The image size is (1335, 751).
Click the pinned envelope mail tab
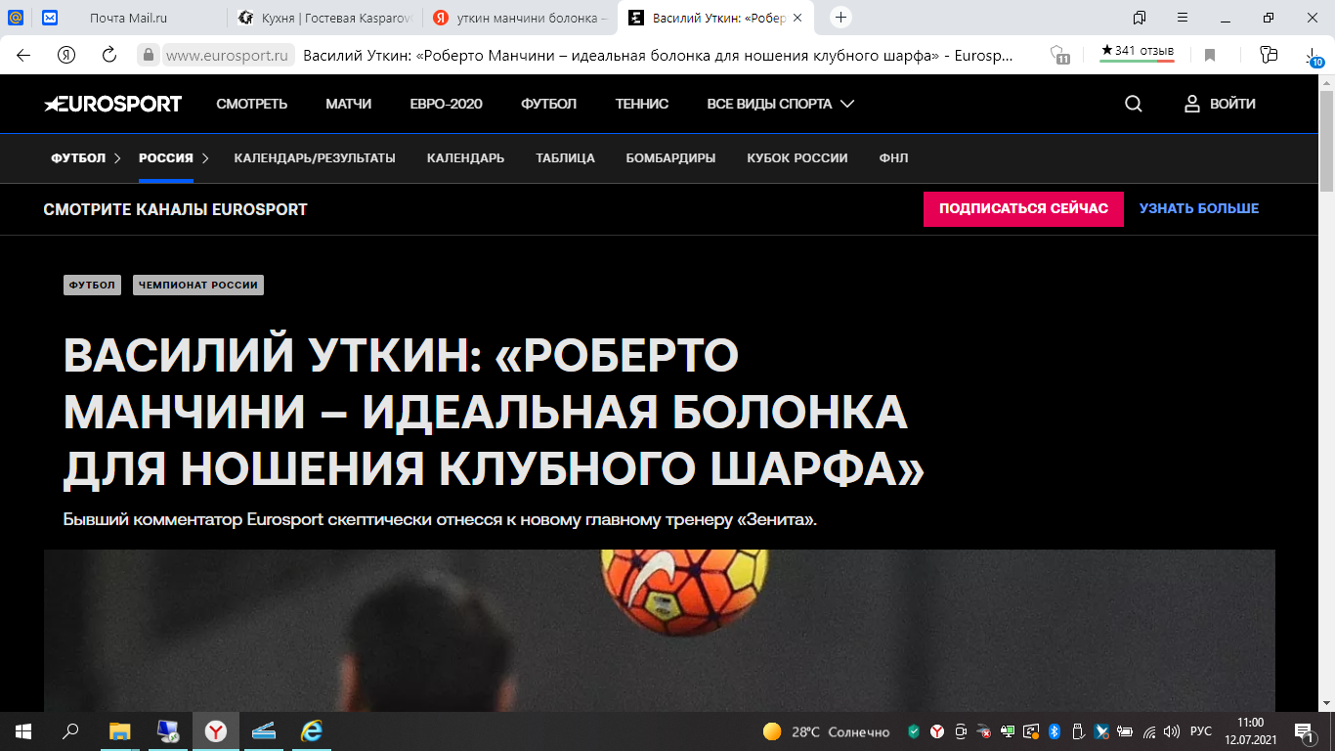[x=50, y=18]
